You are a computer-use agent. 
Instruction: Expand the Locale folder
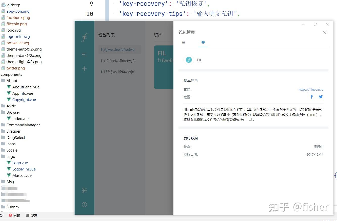[12, 150]
